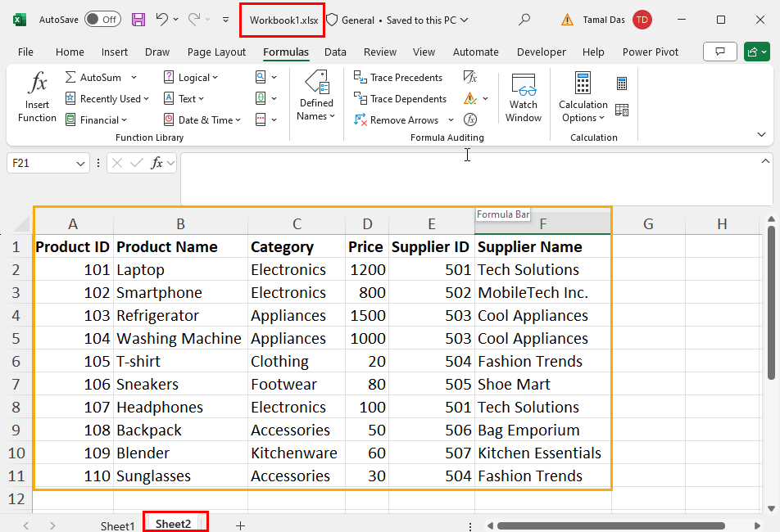Click the Excel app logo icon

[20, 20]
